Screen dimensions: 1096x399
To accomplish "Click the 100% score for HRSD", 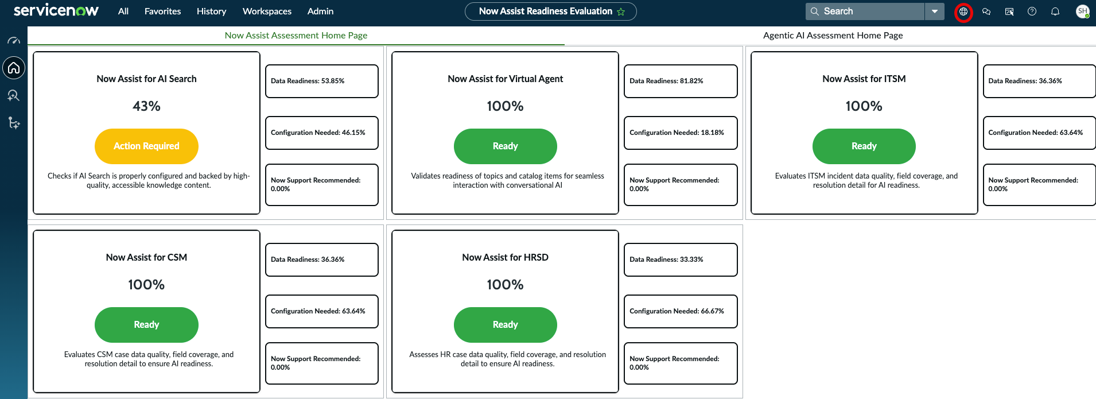I will coord(505,285).
